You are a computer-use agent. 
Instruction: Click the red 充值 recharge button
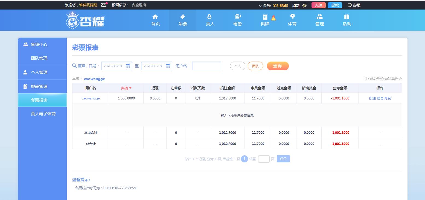[x=318, y=5]
